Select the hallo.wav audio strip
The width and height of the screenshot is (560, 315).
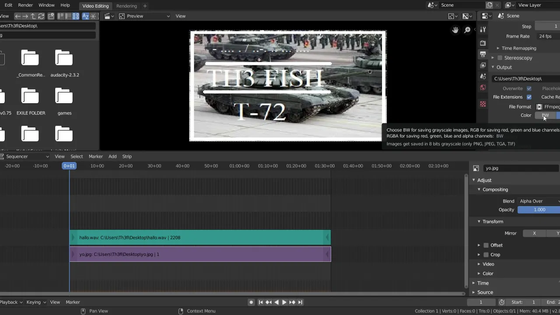(200, 238)
